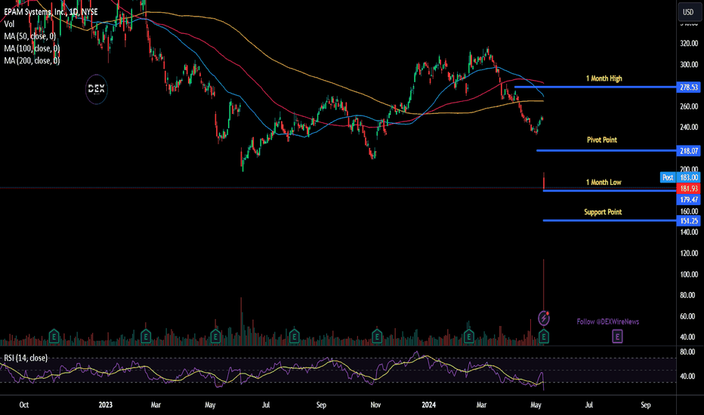Click the Support Point label
Screen dimensions: 704x415
click(603, 212)
